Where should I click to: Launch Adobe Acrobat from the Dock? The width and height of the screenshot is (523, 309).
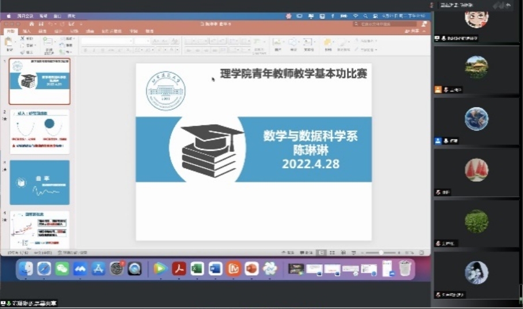[178, 269]
